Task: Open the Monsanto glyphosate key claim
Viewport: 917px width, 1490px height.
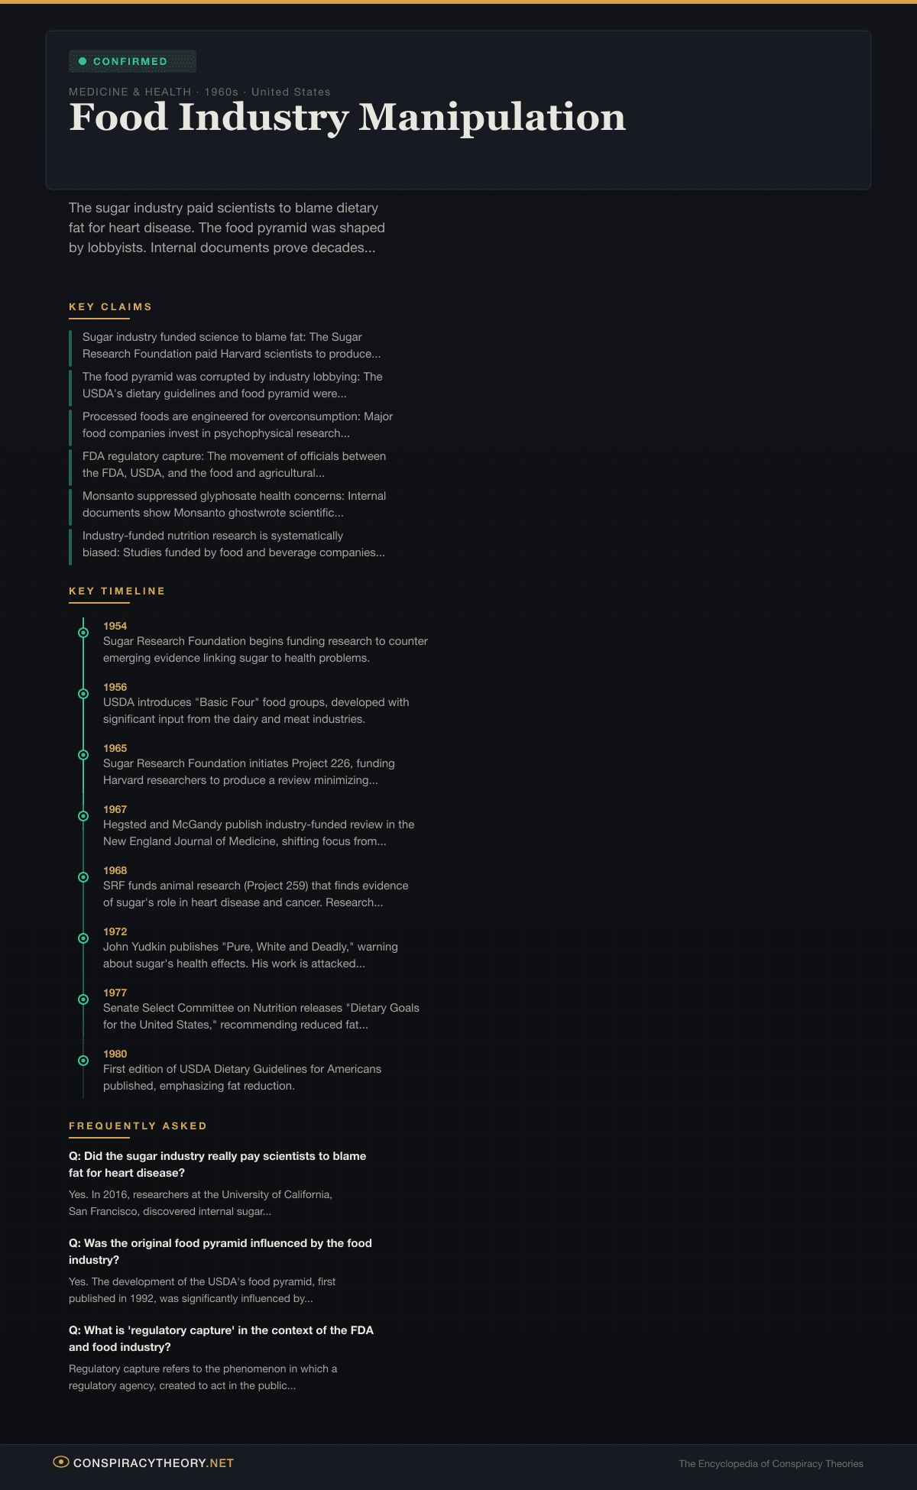Action: pos(234,504)
